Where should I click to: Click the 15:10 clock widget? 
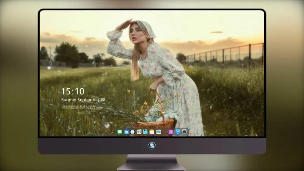pyautogui.click(x=73, y=91)
